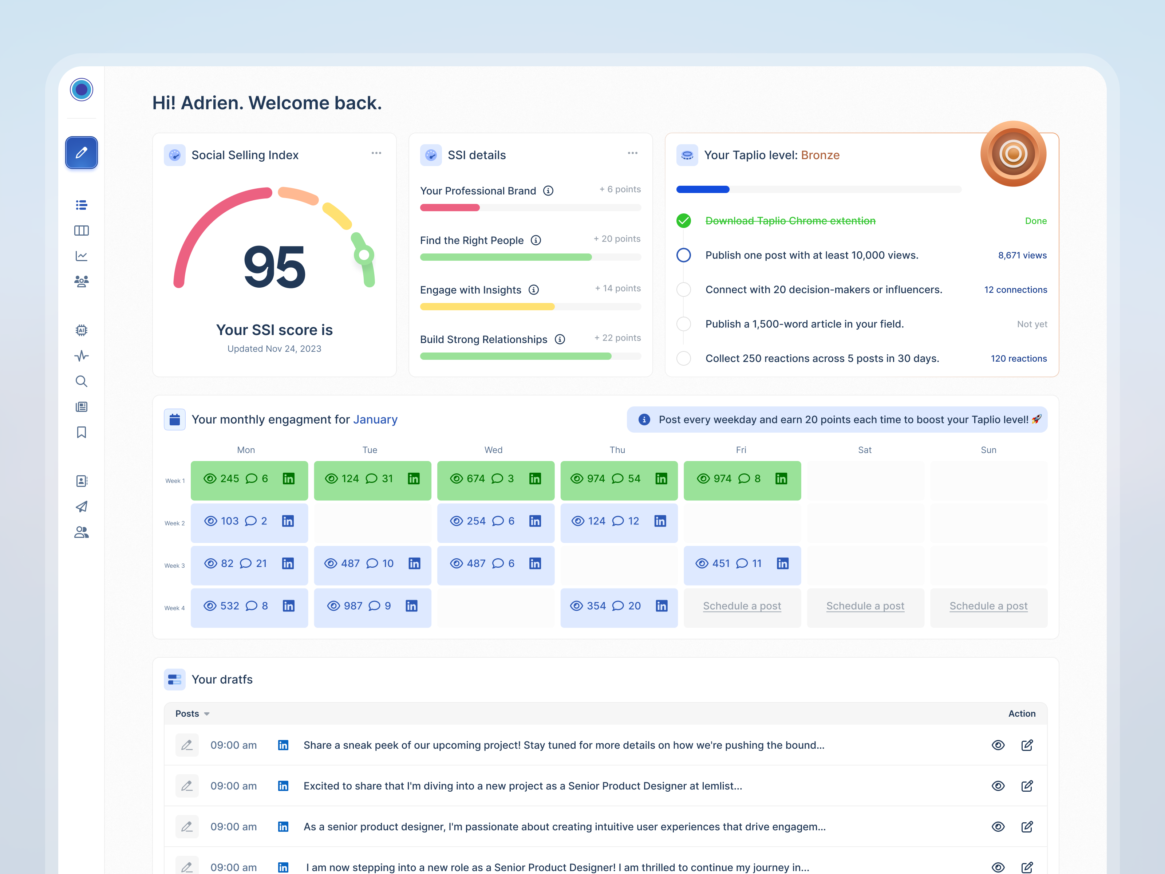Screen dimensions: 1165x874
Task: Open the analytics chart icon in the sidebar
Action: 82,256
